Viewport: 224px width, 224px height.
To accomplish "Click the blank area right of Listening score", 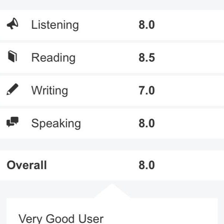I will (x=190, y=25).
